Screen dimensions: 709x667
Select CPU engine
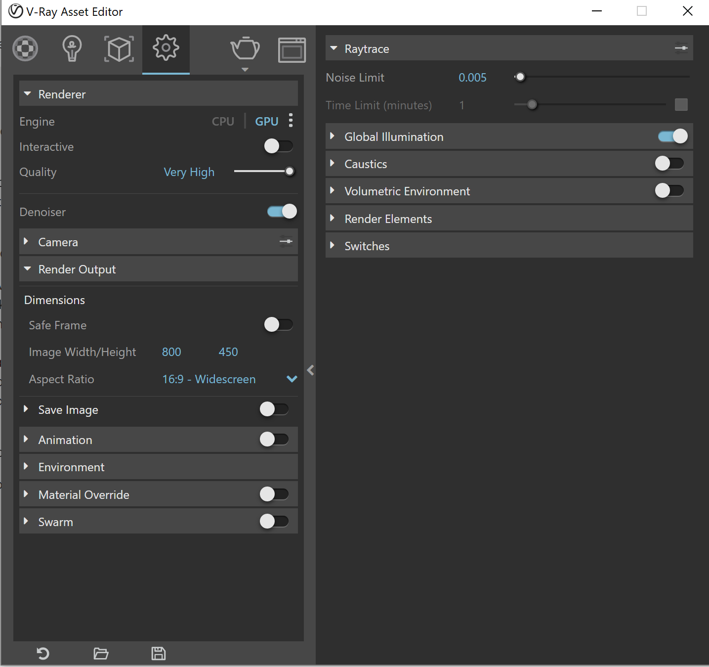point(223,121)
